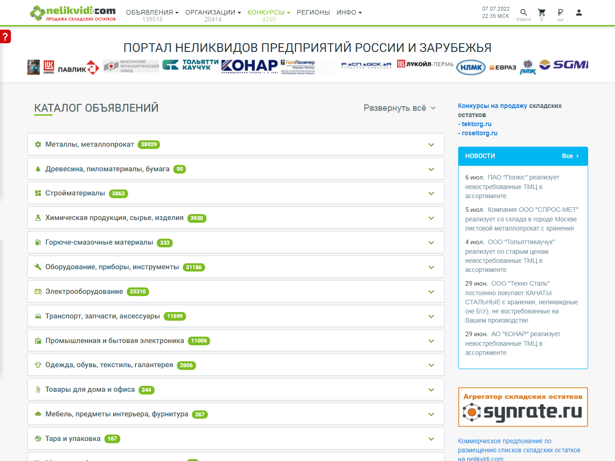Click the НЛМК company logo

[471, 67]
